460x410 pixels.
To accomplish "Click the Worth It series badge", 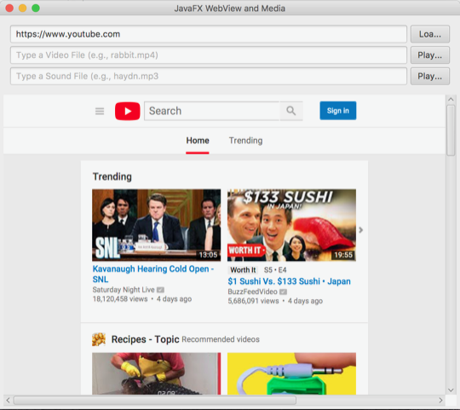I will pyautogui.click(x=243, y=270).
